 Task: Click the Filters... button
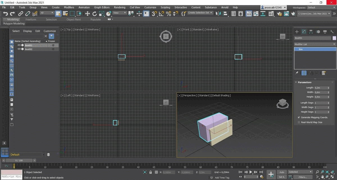303,177
